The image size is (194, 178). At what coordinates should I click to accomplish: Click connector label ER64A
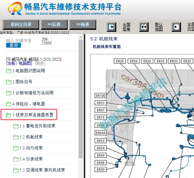click(101, 133)
